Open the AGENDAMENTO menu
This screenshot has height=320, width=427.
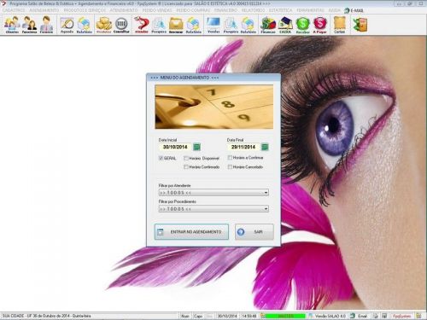click(x=44, y=10)
